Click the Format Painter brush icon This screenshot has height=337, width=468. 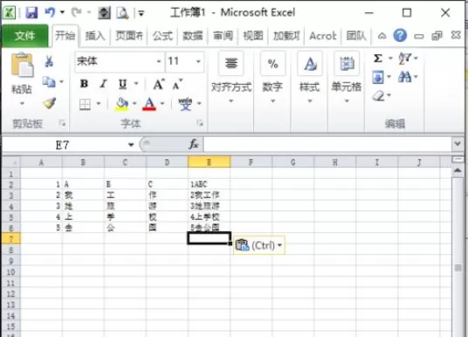49,103
